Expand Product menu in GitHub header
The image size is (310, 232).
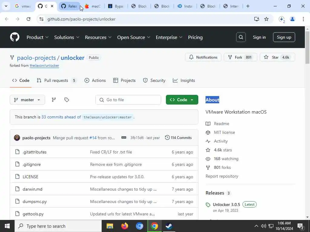tap(37, 37)
